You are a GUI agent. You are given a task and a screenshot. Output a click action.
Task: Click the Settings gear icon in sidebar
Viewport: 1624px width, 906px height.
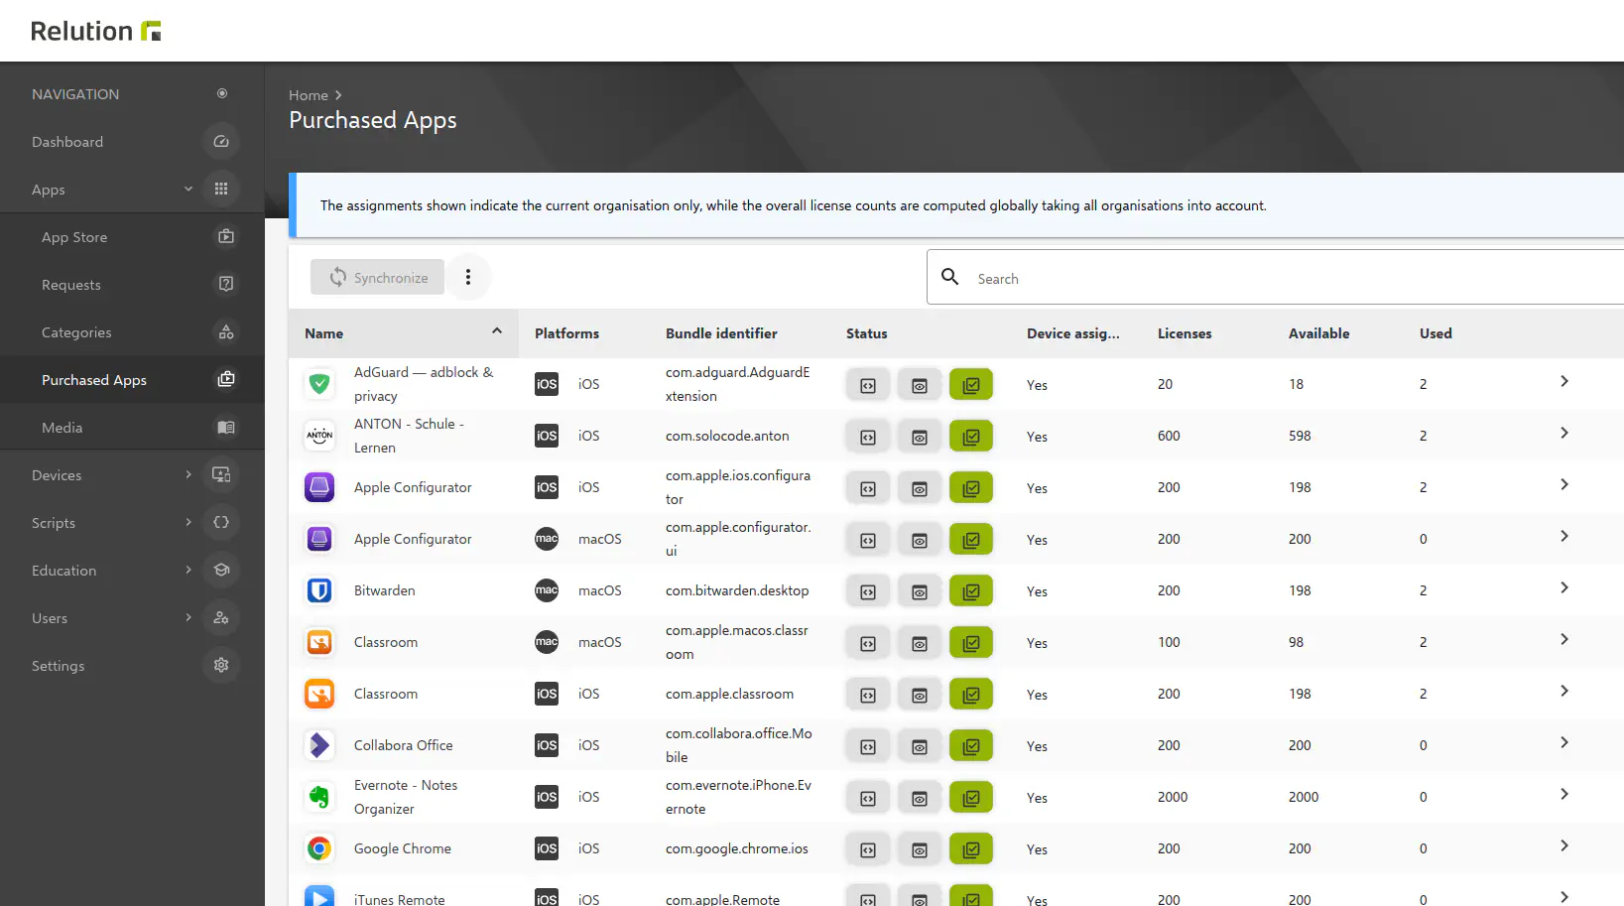pos(221,666)
